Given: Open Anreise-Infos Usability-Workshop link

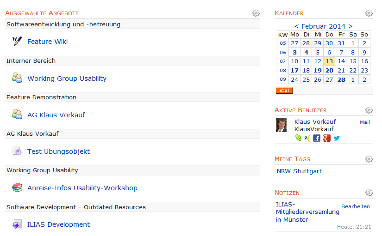Looking at the screenshot, I should [x=82, y=188].
